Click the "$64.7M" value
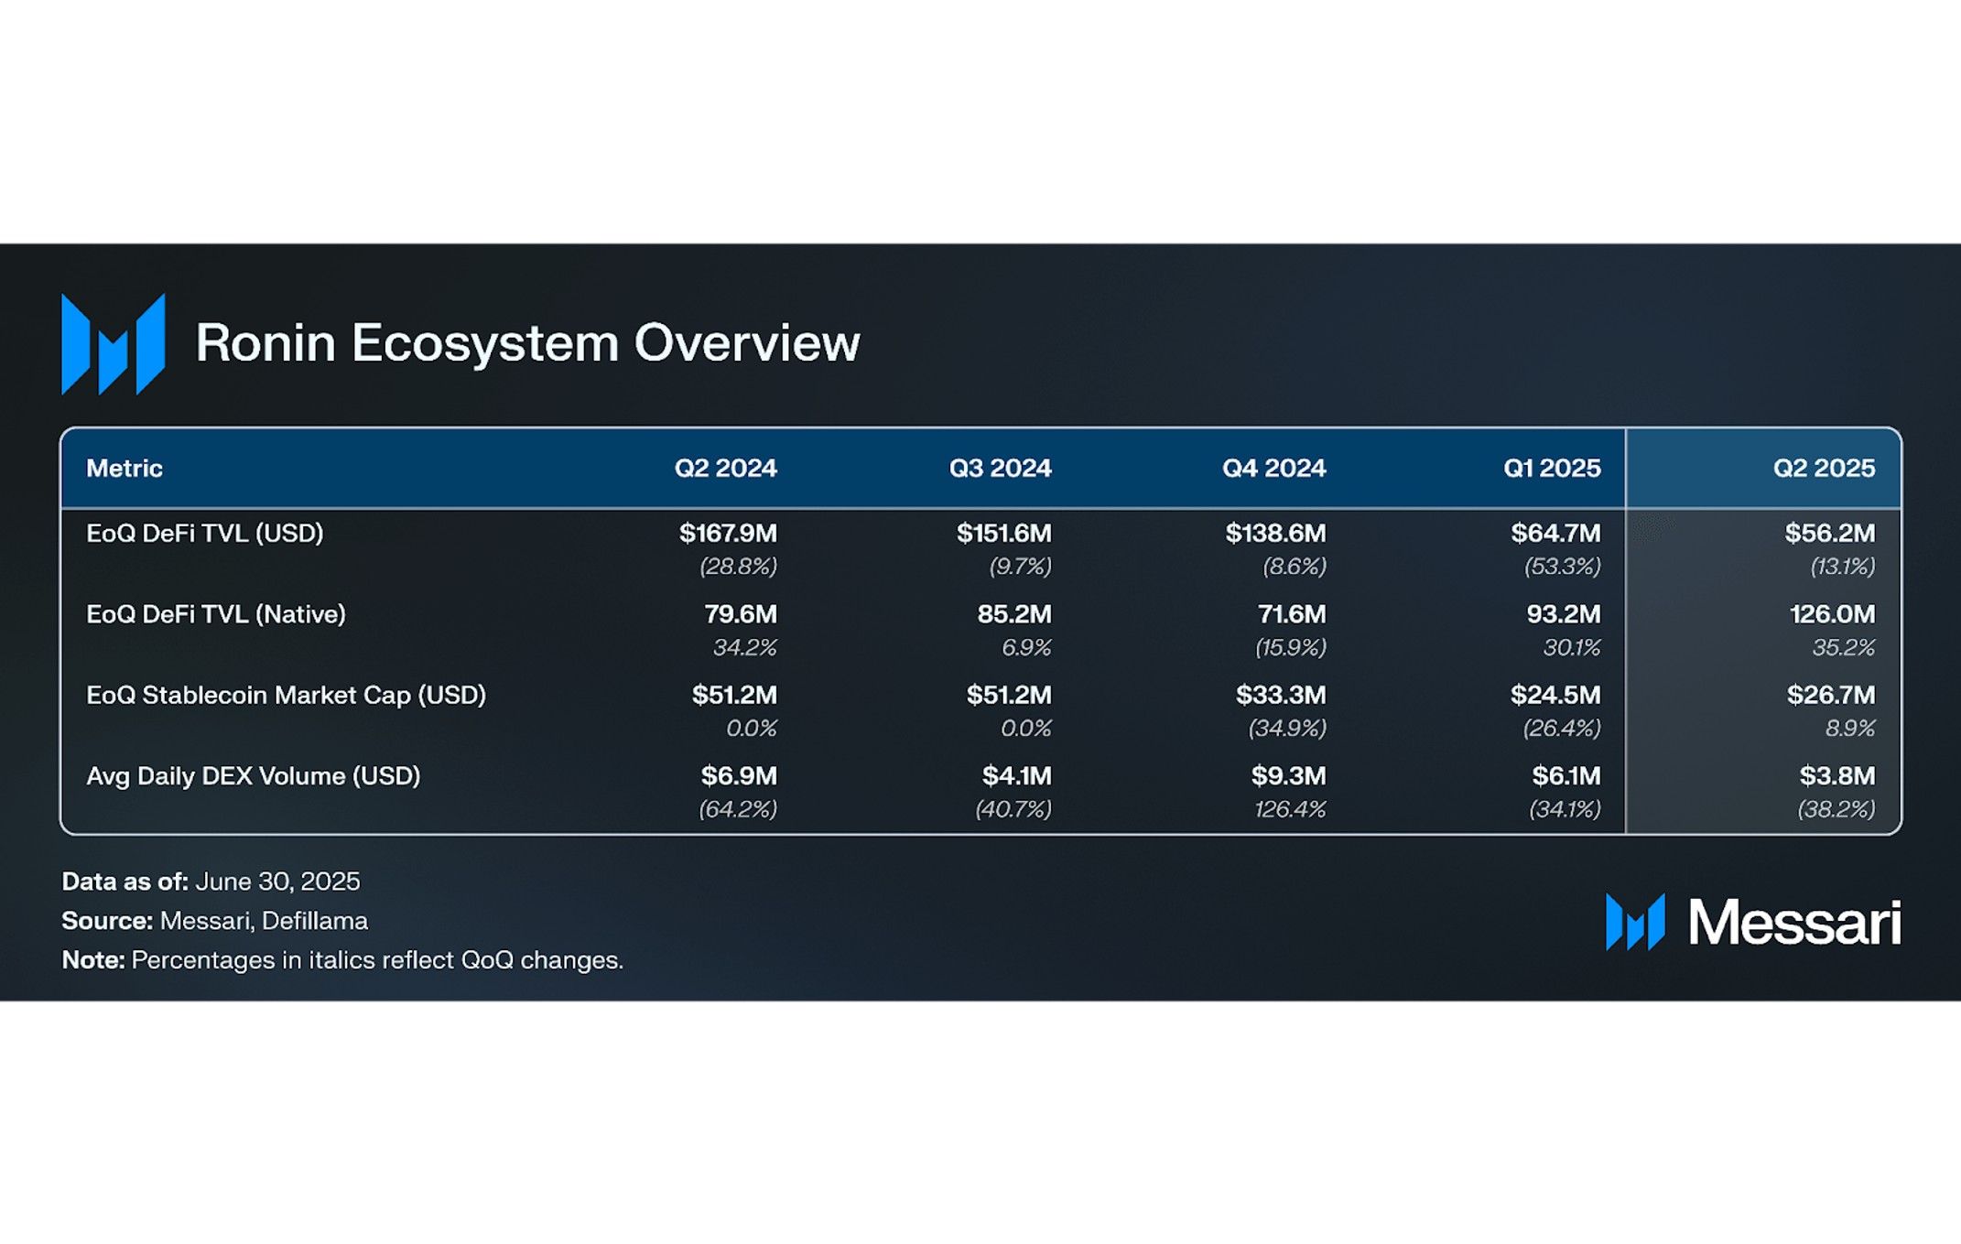 click(x=1556, y=534)
